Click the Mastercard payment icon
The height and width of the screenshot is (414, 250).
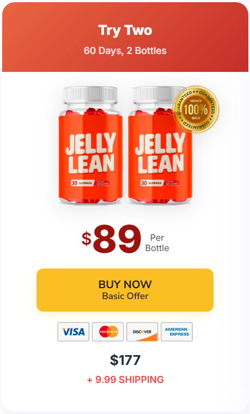[108, 332]
